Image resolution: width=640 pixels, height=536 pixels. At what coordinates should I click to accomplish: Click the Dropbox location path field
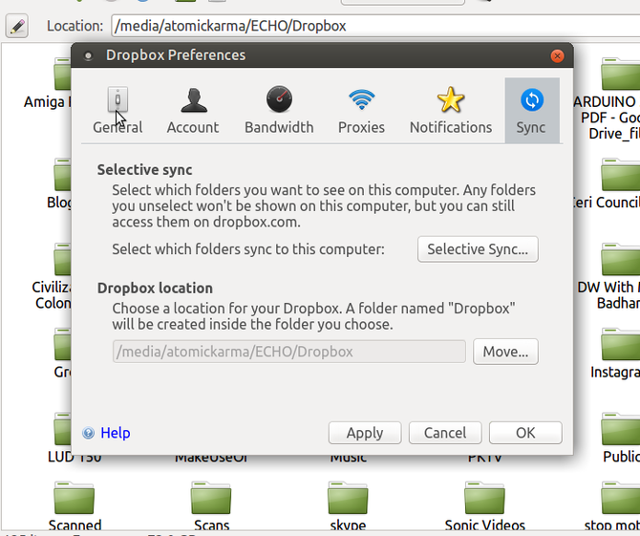289,352
